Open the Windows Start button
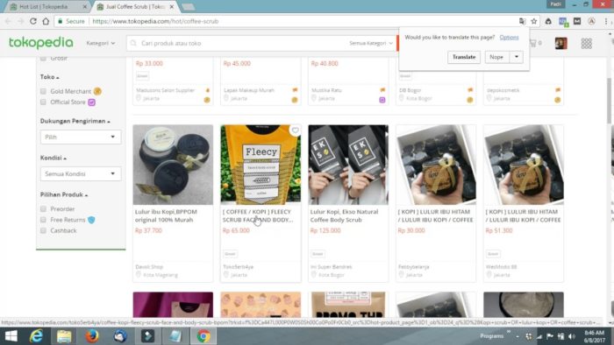 11,336
